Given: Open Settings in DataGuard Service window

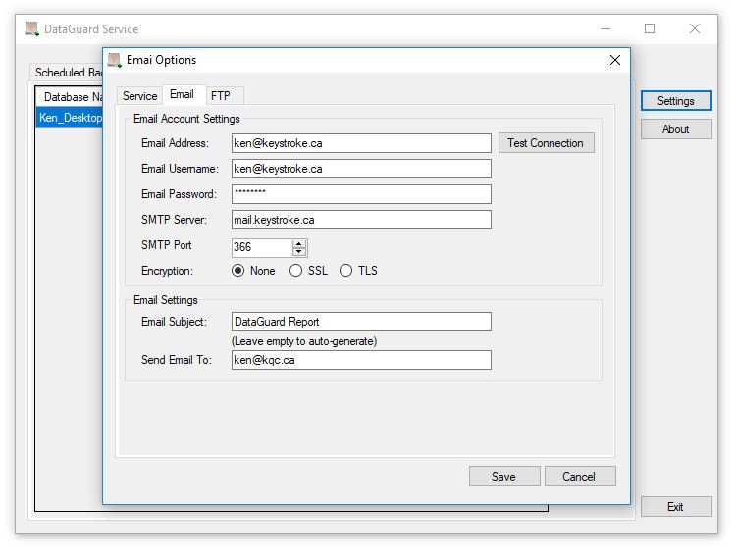Looking at the screenshot, I should 676,101.
